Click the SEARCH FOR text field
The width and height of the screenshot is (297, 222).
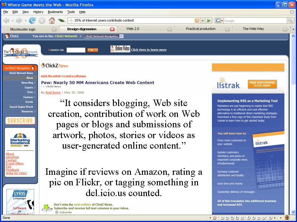[76, 50]
